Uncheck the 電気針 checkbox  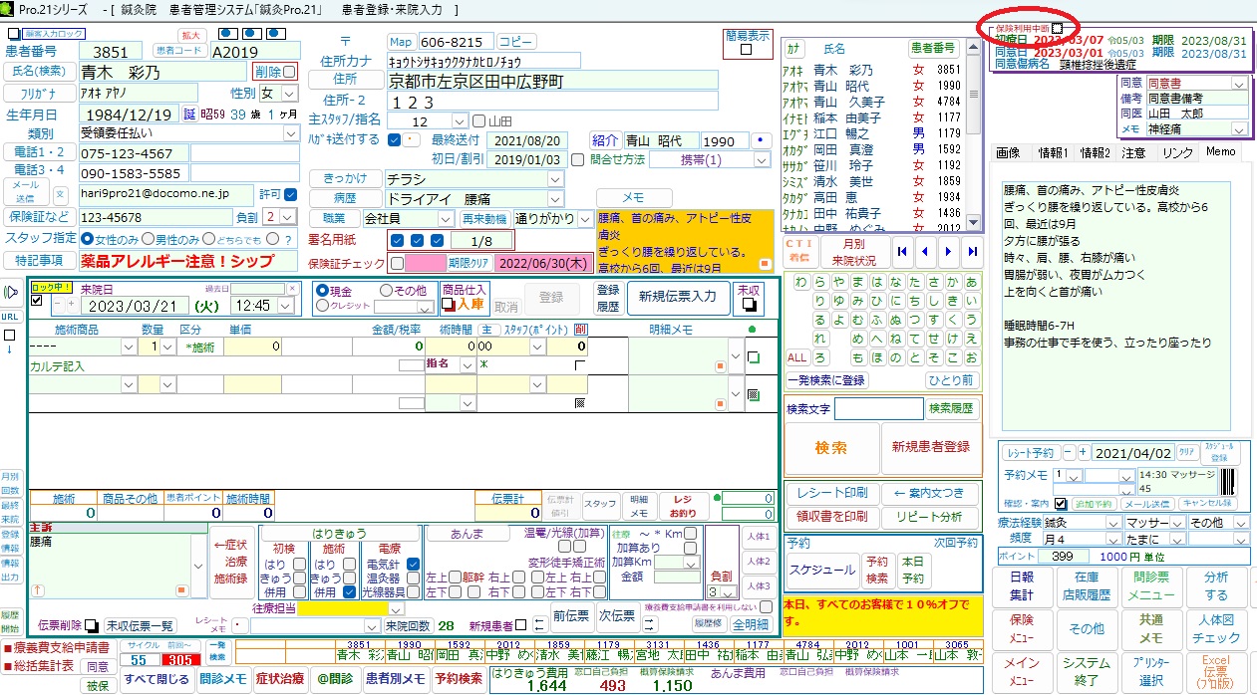413,564
